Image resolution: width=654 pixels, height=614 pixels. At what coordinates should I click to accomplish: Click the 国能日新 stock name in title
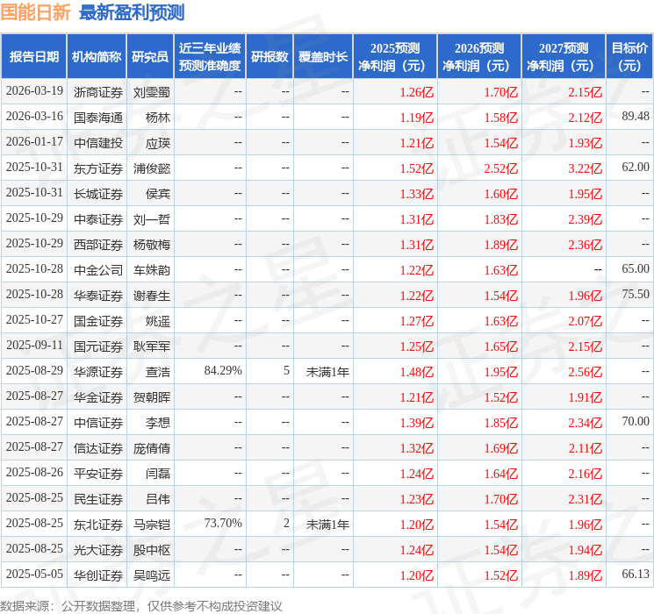37,12
